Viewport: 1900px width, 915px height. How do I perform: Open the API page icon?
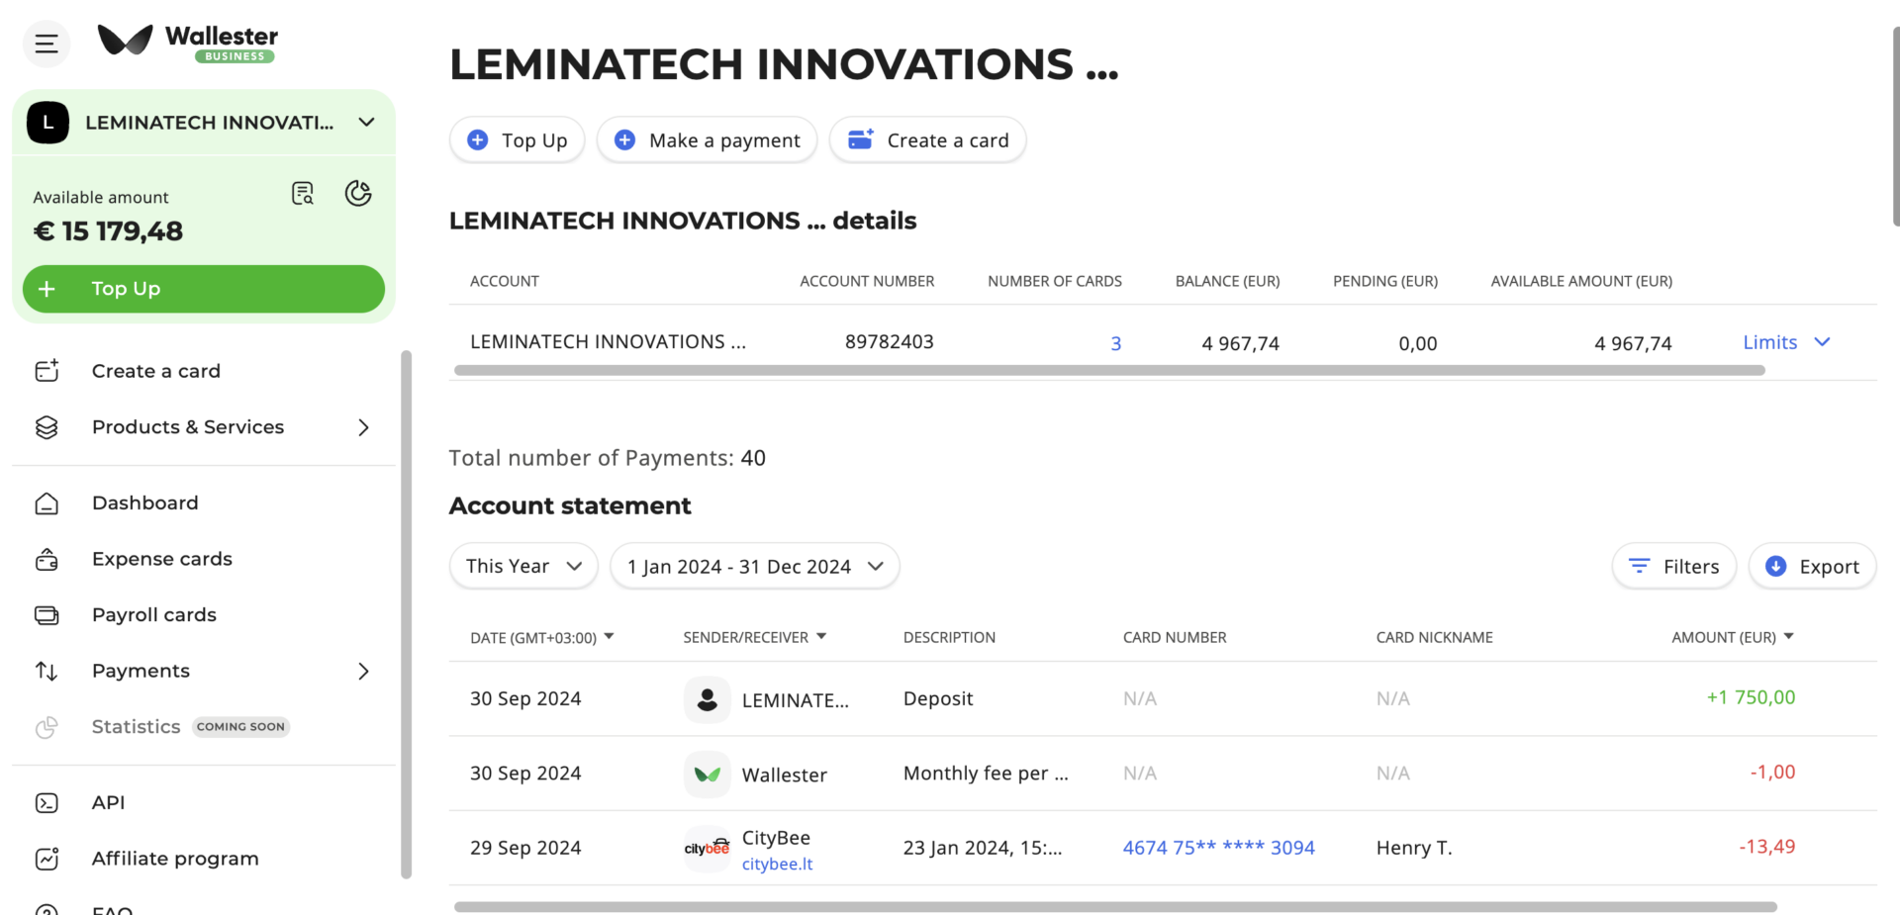pos(47,803)
